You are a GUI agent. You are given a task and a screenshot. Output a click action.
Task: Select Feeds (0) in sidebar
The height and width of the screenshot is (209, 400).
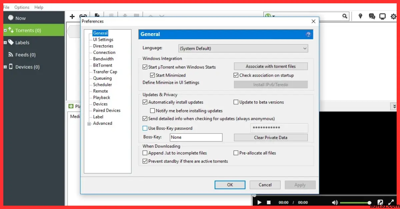pos(25,55)
